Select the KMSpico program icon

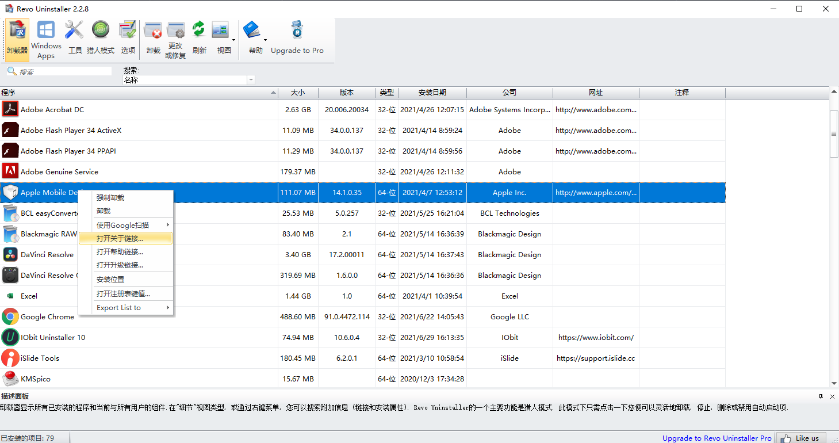(10, 379)
